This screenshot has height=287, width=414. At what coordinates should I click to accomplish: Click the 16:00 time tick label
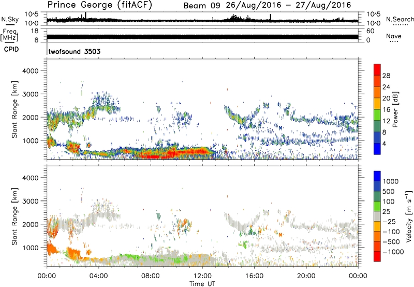pos(254,276)
